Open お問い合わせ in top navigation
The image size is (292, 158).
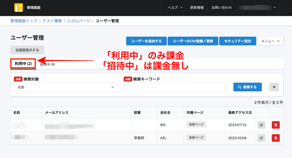tap(221, 8)
